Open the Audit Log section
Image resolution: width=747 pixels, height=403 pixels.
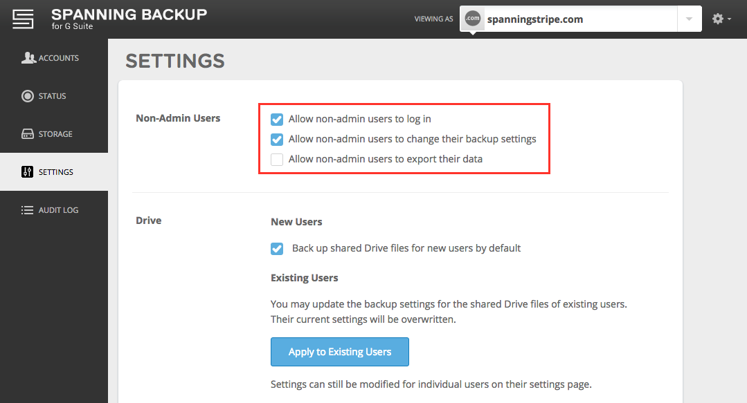[58, 210]
